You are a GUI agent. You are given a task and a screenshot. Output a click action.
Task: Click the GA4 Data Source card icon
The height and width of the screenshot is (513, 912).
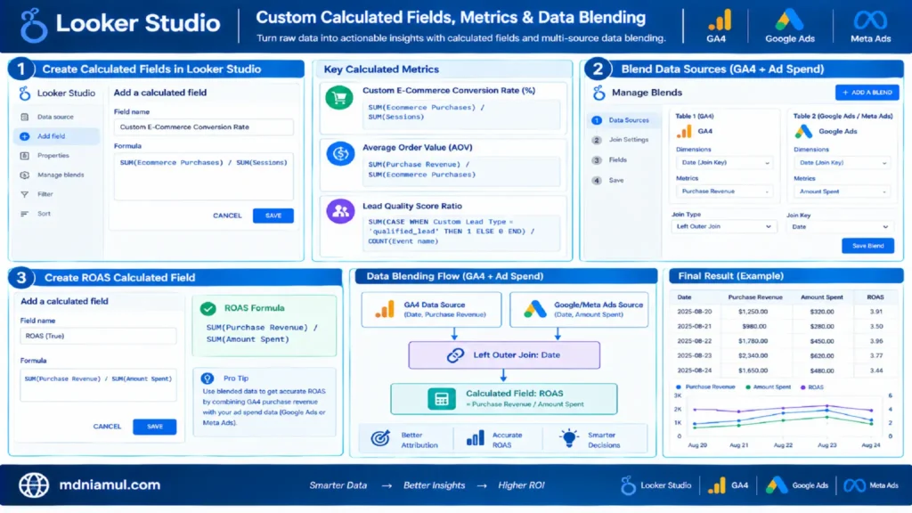pos(385,309)
